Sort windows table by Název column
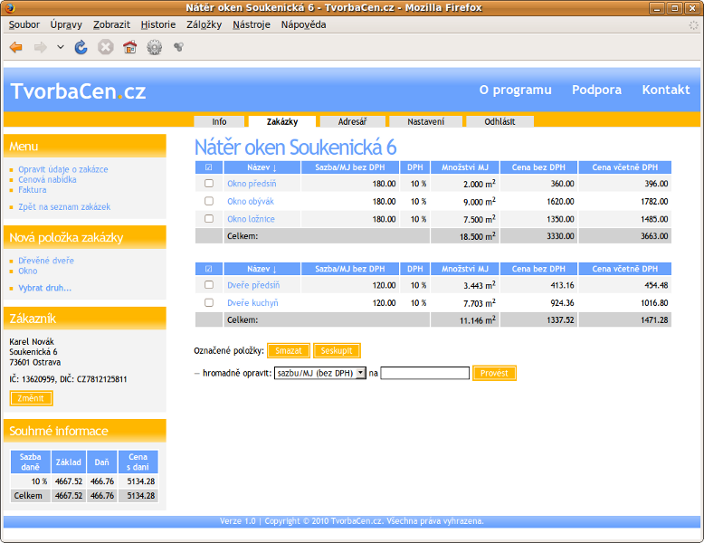The height and width of the screenshot is (543, 704). (262, 167)
